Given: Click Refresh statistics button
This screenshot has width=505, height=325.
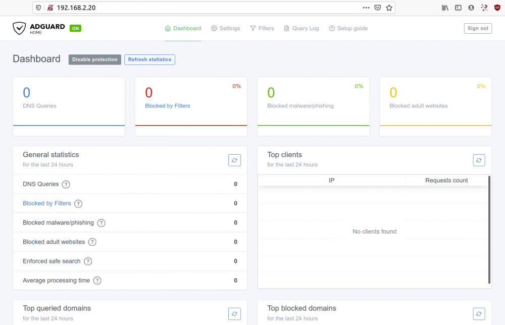Looking at the screenshot, I should [x=150, y=59].
